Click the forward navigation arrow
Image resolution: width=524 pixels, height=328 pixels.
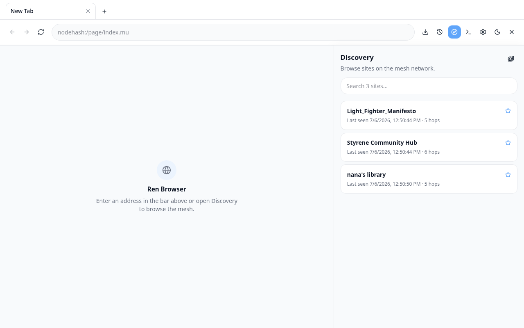pyautogui.click(x=27, y=32)
